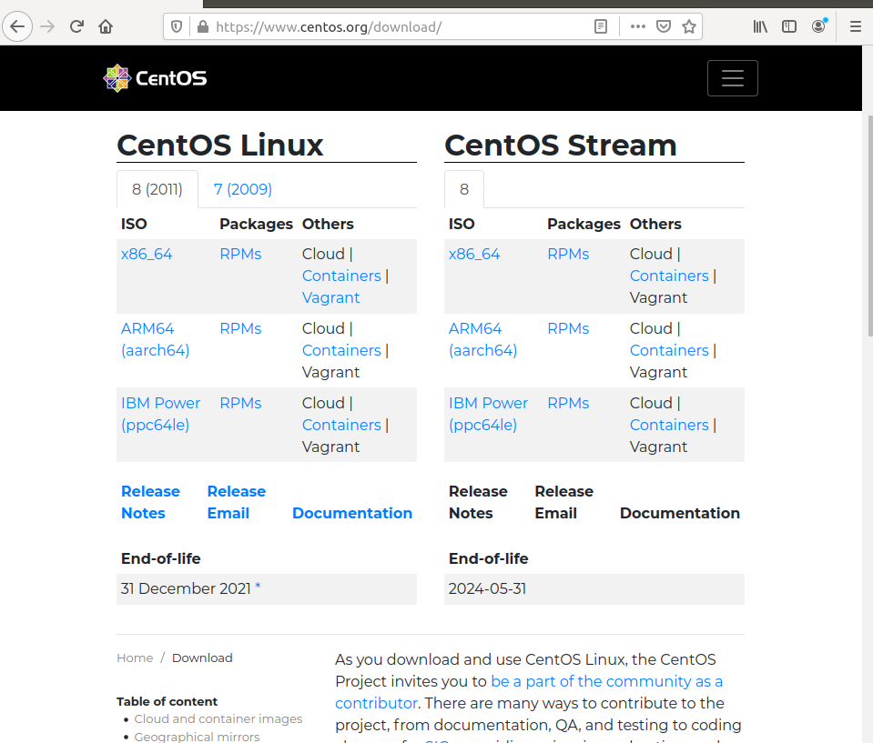Image resolution: width=873 pixels, height=743 pixels.
Task: Expand the site navigation hamburger toggle
Action: [732, 78]
